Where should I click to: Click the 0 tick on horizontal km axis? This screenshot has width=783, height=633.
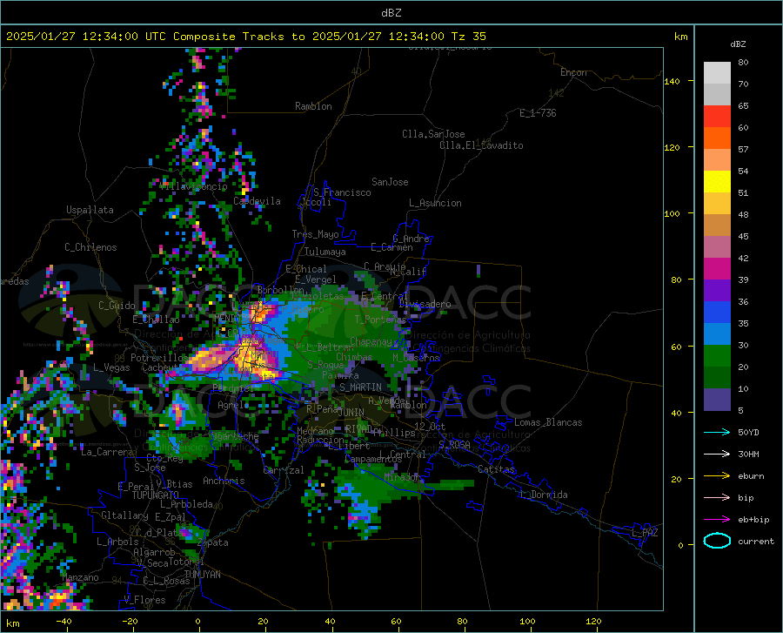tap(198, 622)
